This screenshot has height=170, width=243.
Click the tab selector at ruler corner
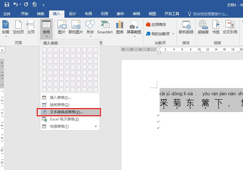[2, 50]
